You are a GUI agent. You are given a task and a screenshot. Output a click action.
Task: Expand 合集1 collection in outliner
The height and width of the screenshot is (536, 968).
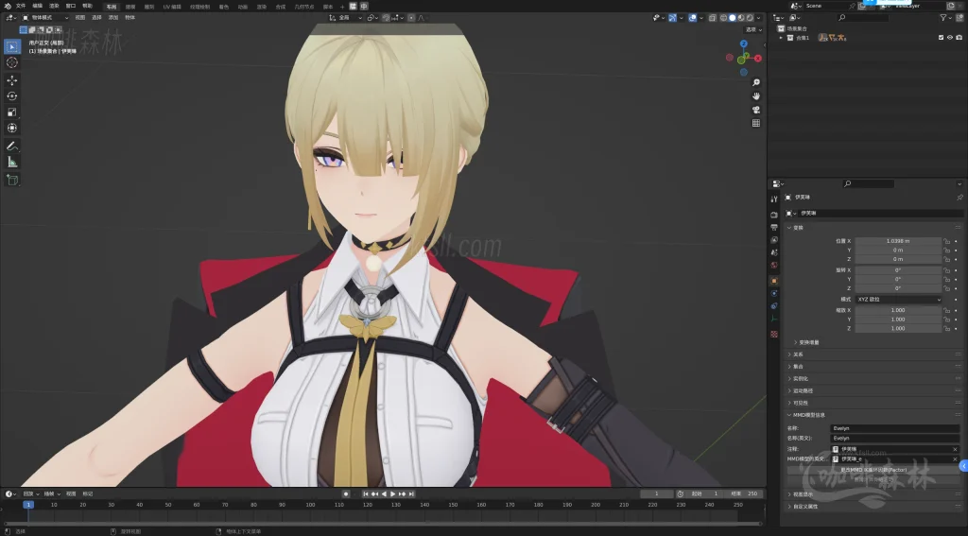tap(781, 38)
